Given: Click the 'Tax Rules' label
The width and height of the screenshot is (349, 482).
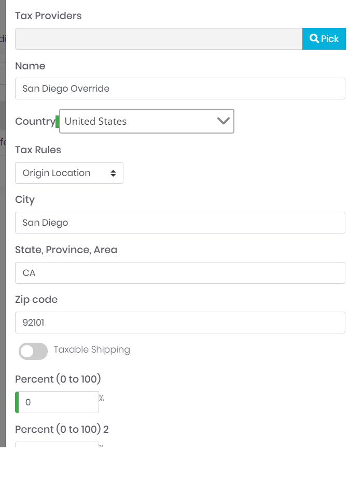Looking at the screenshot, I should (x=38, y=150).
